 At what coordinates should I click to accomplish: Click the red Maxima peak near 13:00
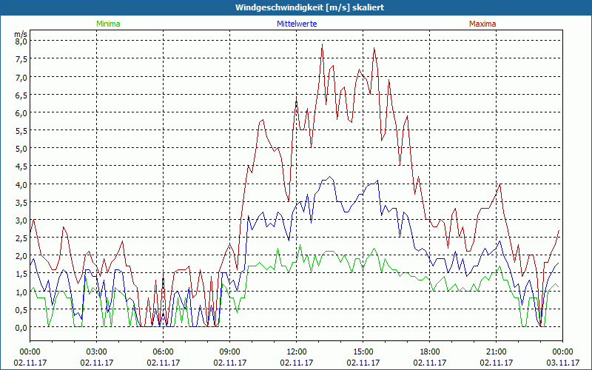(x=322, y=44)
